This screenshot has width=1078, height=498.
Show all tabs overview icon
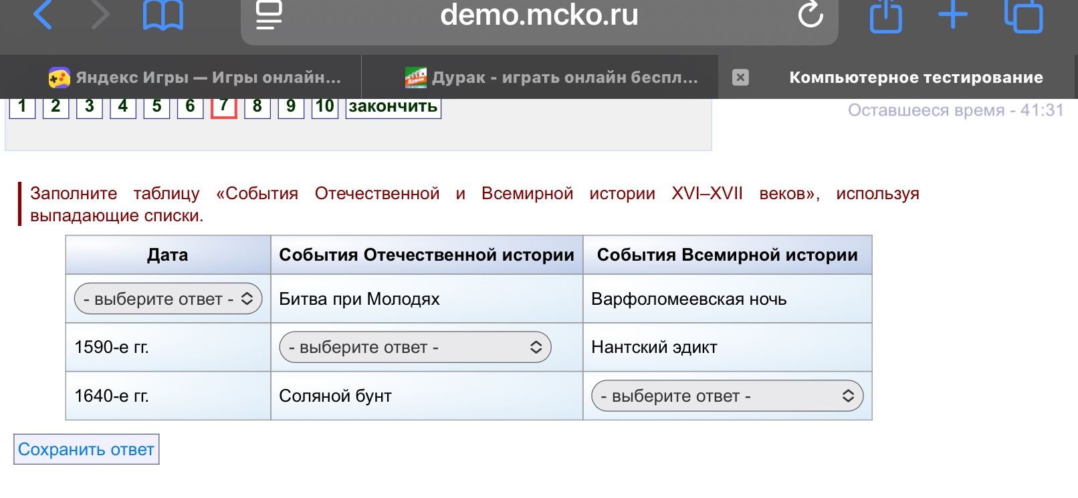click(x=1024, y=16)
